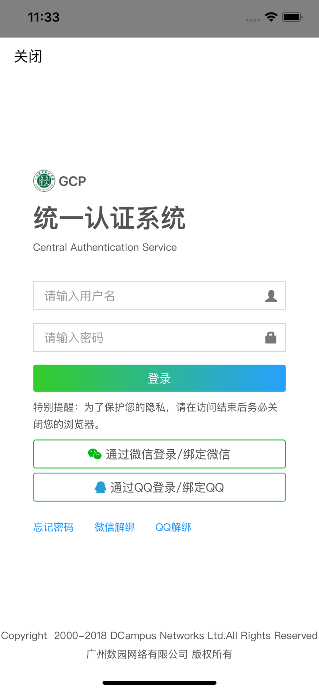Open the 微信解绑 link
The width and height of the screenshot is (319, 691).
(x=115, y=527)
